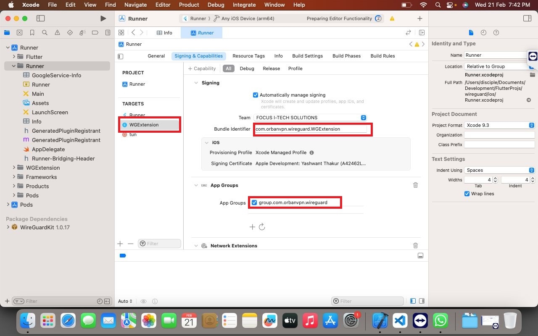538x336 pixels.
Task: Click the yellow warning indicator in toolbar
Action: [x=392, y=18]
